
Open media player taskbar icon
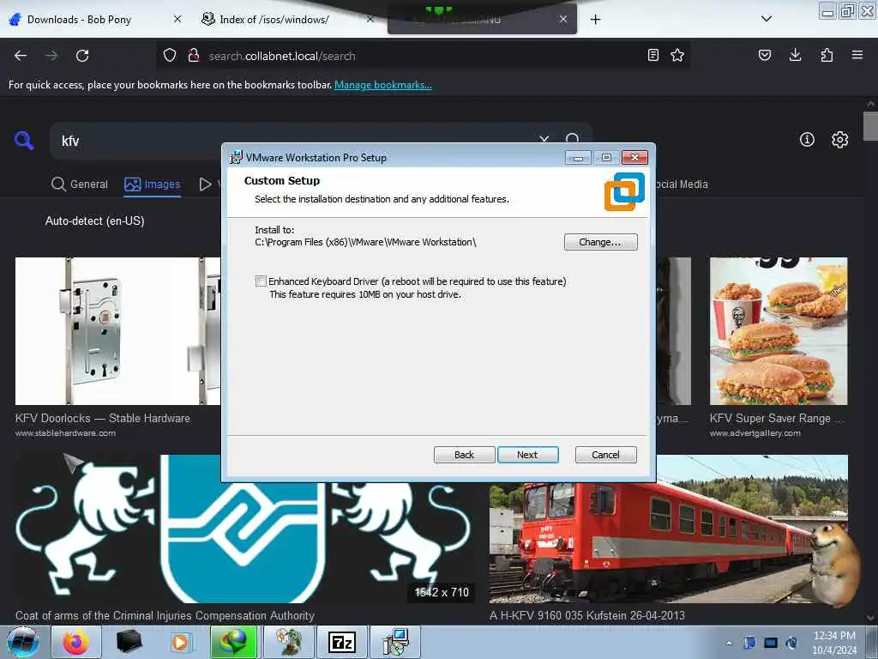(x=180, y=642)
